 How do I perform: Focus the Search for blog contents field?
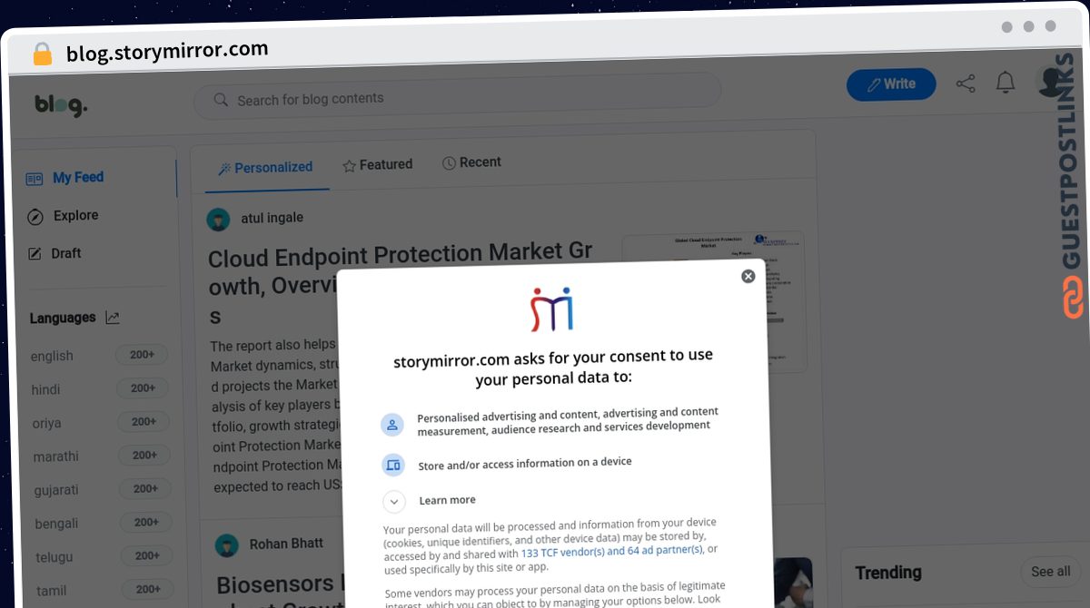[457, 94]
